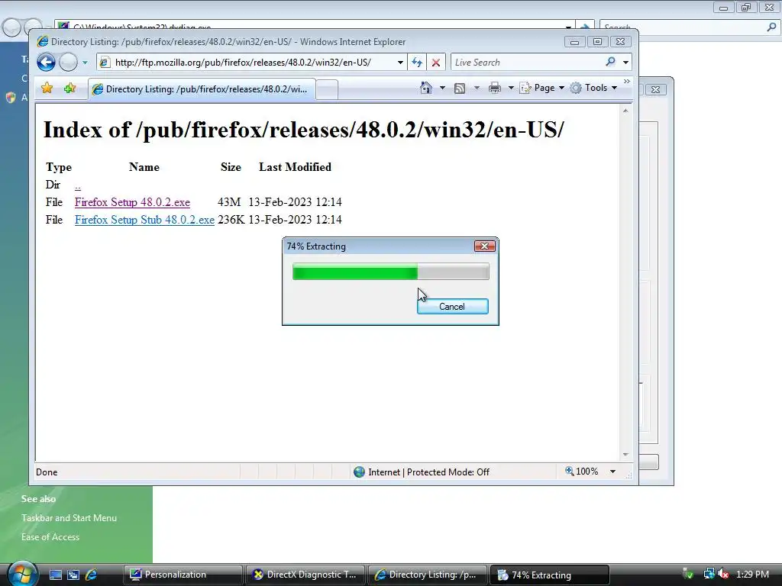Click the 'Last Modified' column header text

point(295,167)
